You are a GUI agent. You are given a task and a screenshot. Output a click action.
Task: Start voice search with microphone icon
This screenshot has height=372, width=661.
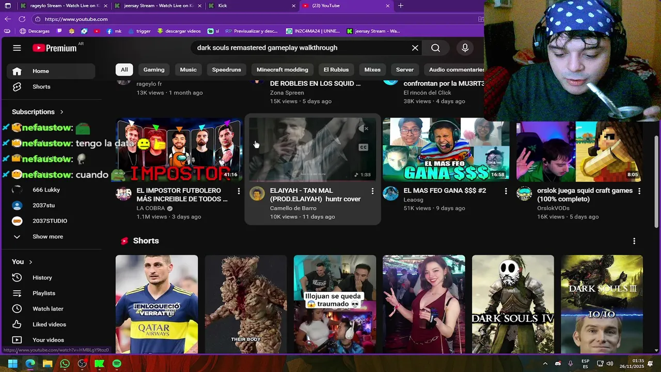coord(465,48)
